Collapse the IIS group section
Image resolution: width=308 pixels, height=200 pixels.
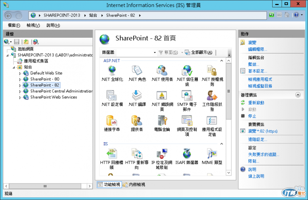tap(222, 144)
